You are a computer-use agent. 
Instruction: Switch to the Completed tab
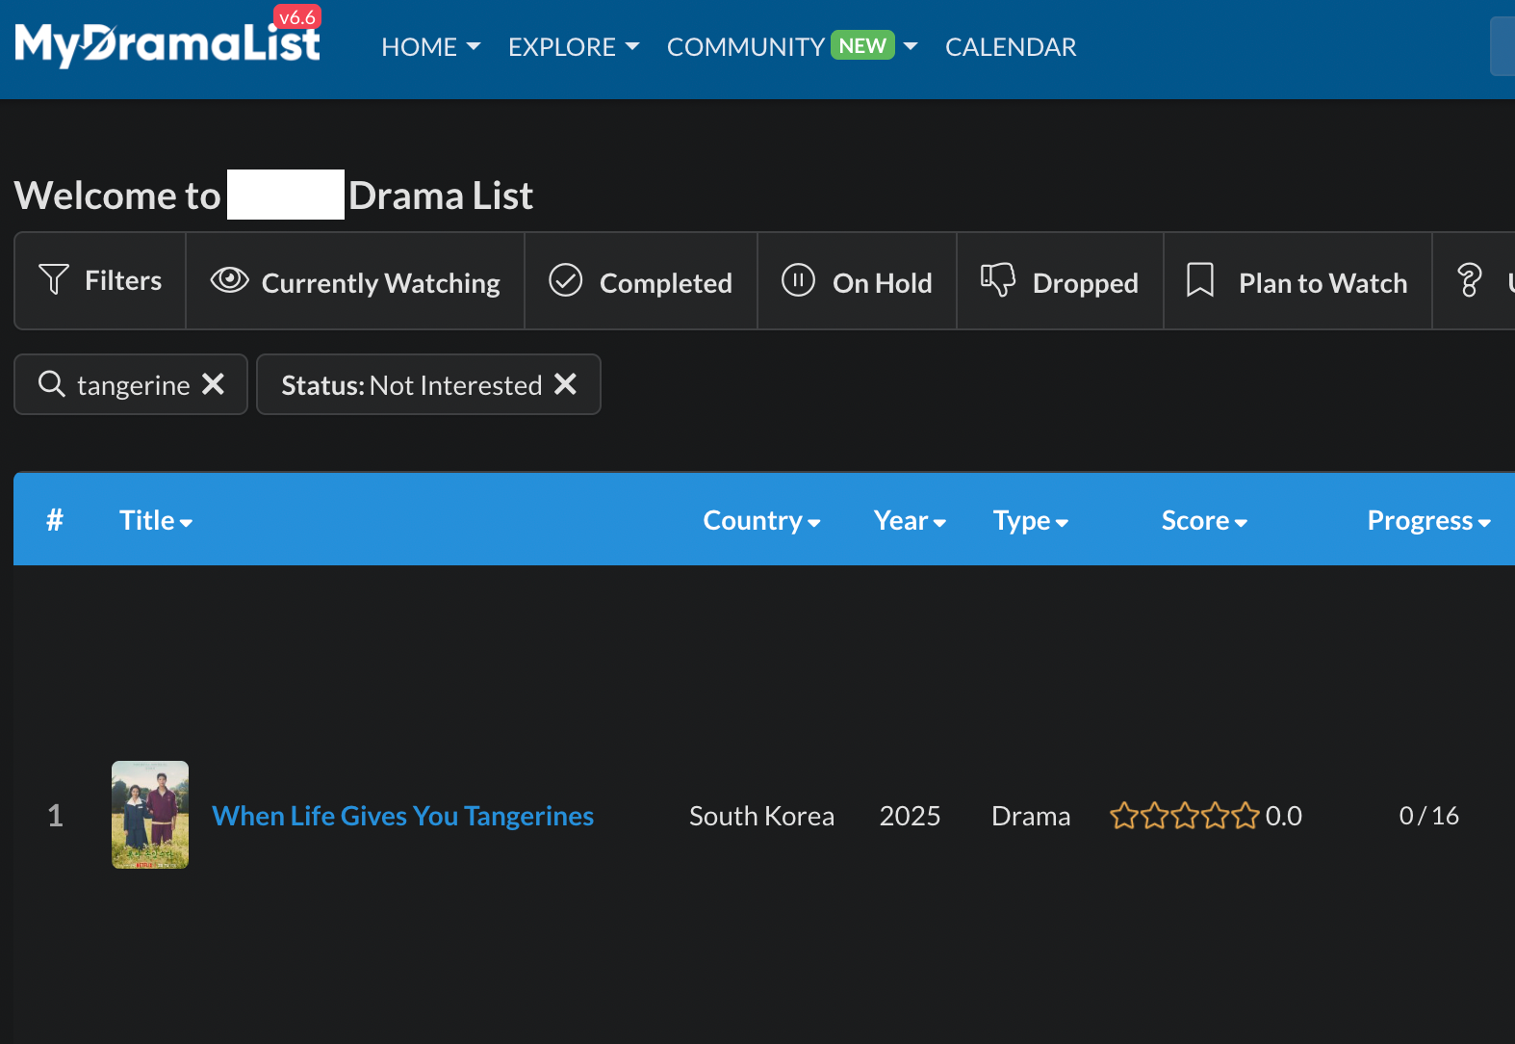[641, 281]
